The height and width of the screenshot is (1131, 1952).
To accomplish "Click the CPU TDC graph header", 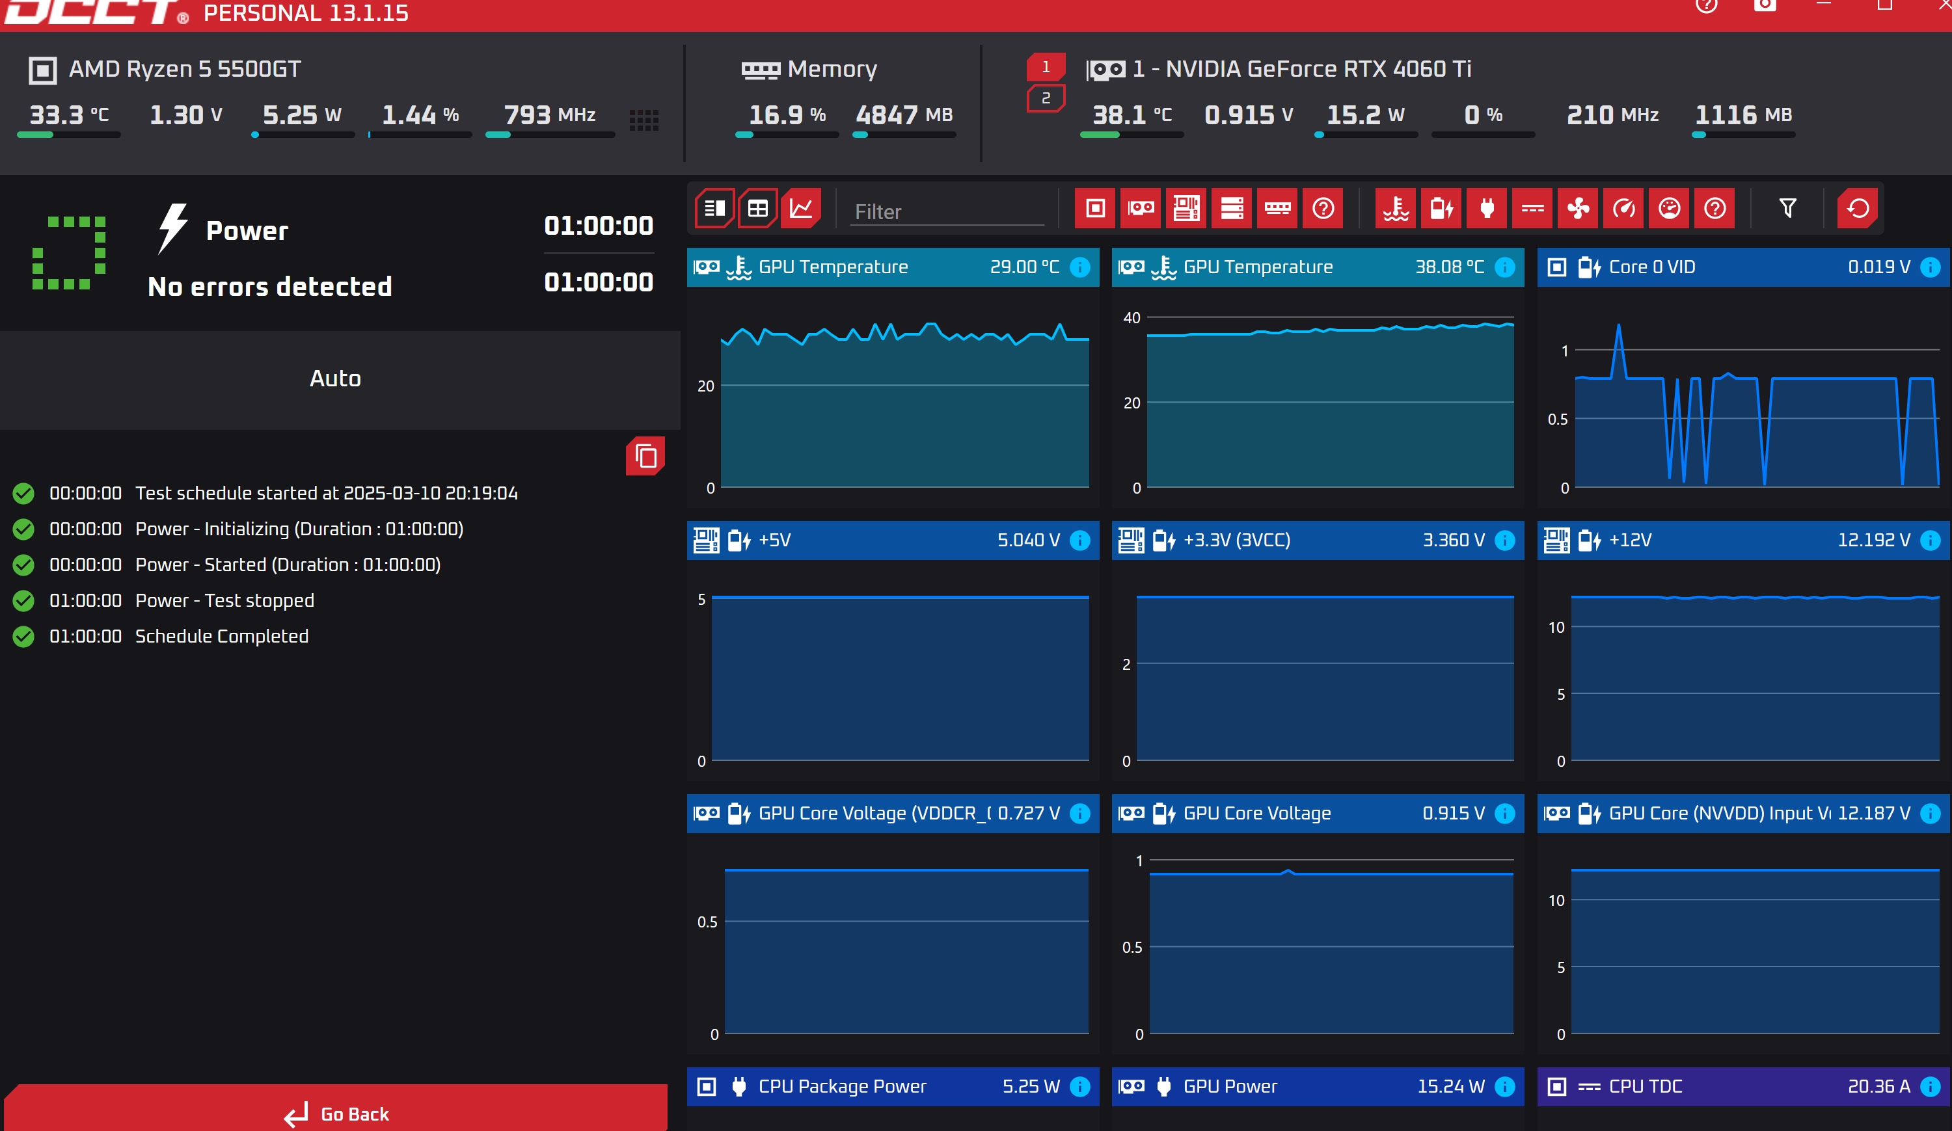I will [x=1743, y=1087].
